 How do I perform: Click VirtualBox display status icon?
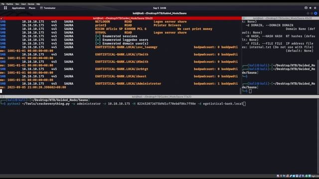pyautogui.click(x=297, y=176)
